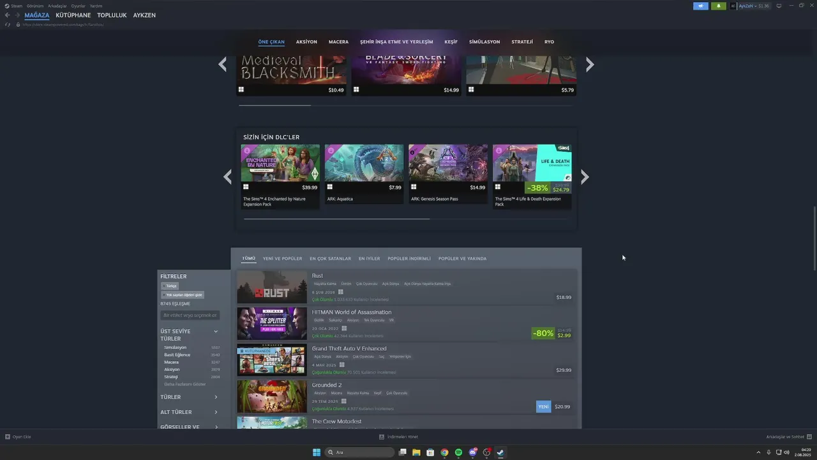Screen dimensions: 817x460
Task: Jump to Şehir İnşa Etme ve Yerleşim category
Action: pos(396,42)
